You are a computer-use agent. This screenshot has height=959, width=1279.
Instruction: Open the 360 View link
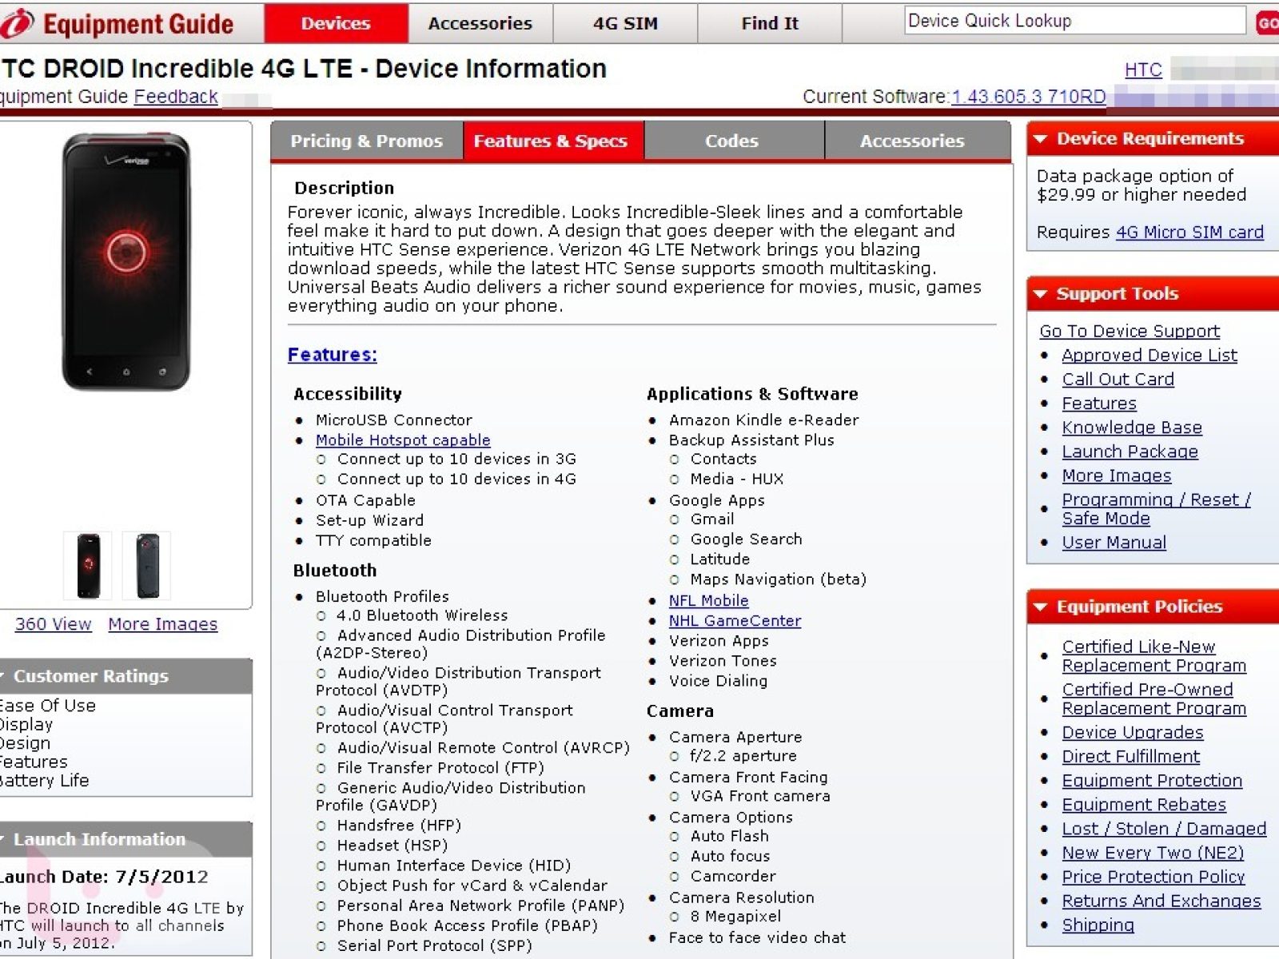pyautogui.click(x=53, y=624)
